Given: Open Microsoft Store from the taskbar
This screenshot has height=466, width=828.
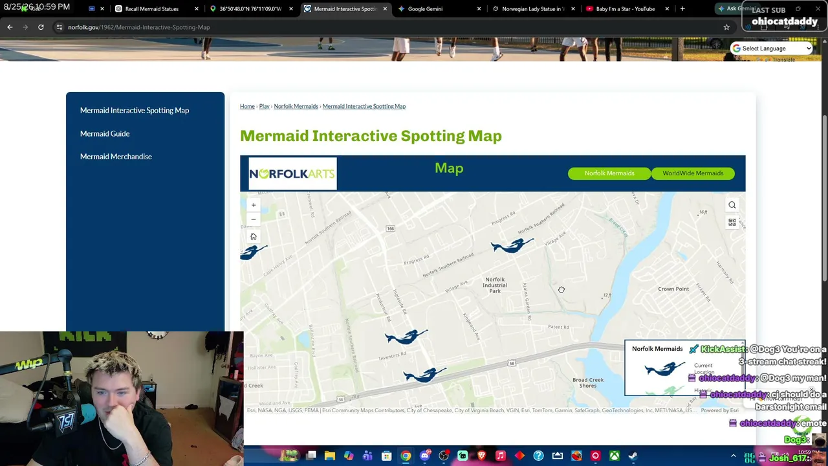Looking at the screenshot, I should coord(387,456).
